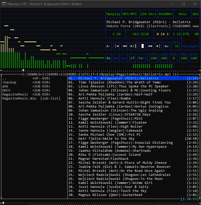Click the console icon in the title bar
Image resolution: width=201 pixels, height=205 pixels.
pyautogui.click(x=4, y=4)
